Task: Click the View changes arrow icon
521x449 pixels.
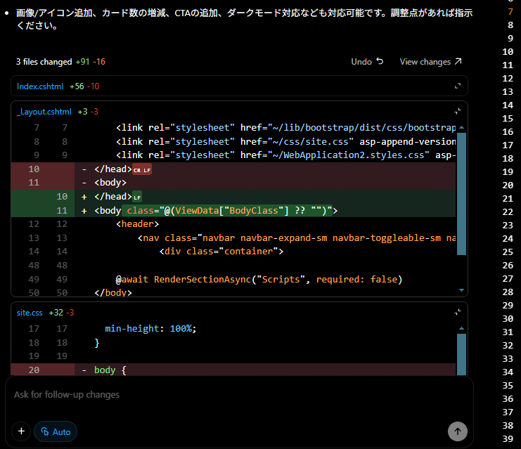Action: 458,61
